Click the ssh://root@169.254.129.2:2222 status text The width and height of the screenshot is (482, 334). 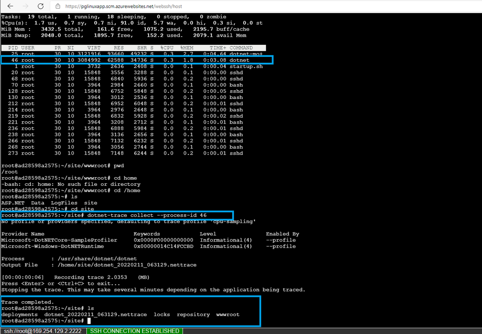pyautogui.click(x=43, y=331)
